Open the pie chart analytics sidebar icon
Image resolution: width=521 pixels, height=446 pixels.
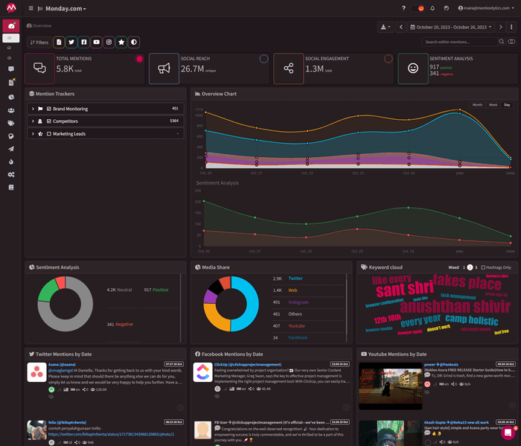click(x=11, y=97)
